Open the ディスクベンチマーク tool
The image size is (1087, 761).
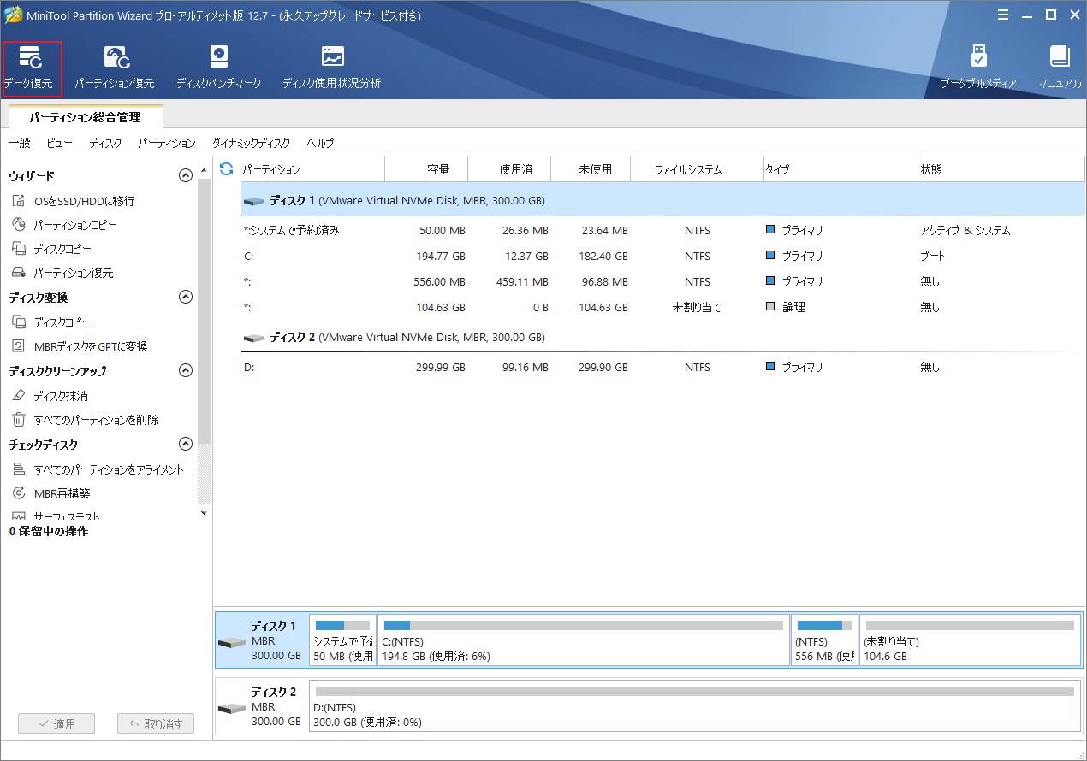point(219,68)
